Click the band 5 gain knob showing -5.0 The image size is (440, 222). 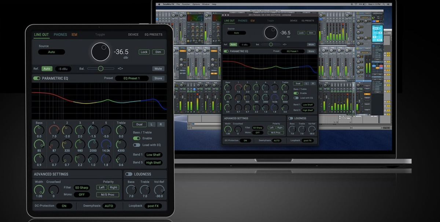[x=106, y=130]
